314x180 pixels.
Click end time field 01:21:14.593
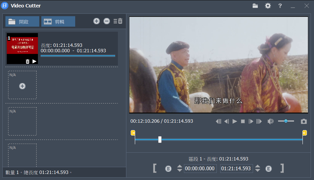coord(236,169)
